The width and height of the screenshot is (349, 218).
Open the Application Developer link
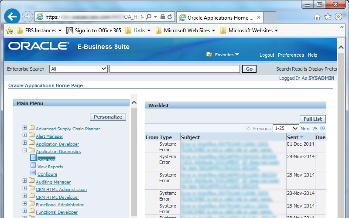pyautogui.click(x=58, y=144)
